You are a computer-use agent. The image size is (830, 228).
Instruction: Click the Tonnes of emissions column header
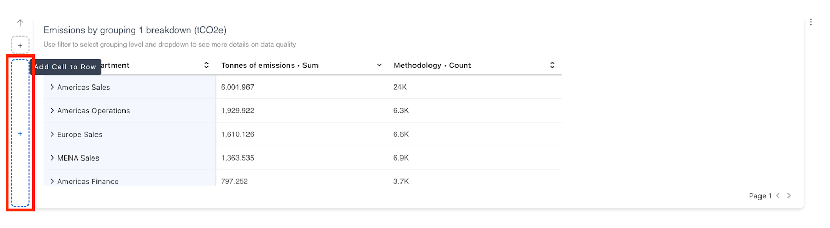click(x=270, y=65)
